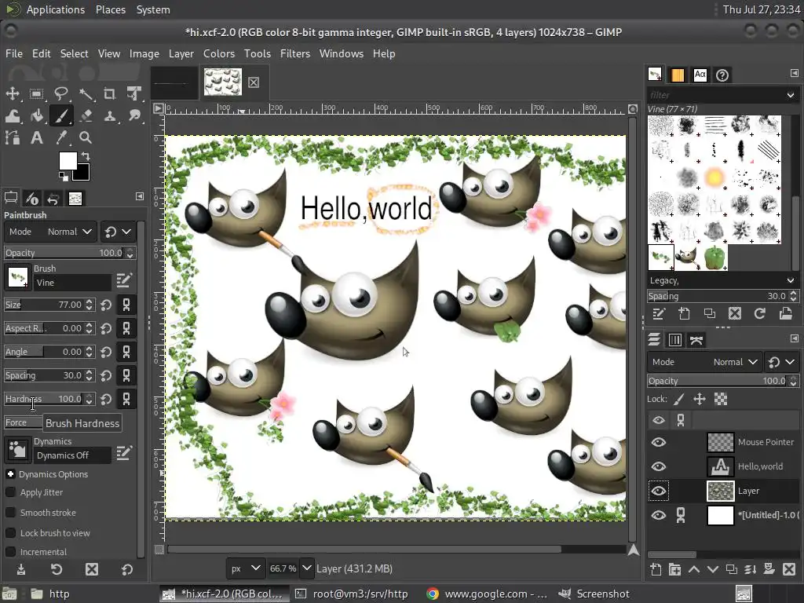
Task: Collapse the Dynamics Options expander
Action: point(10,474)
